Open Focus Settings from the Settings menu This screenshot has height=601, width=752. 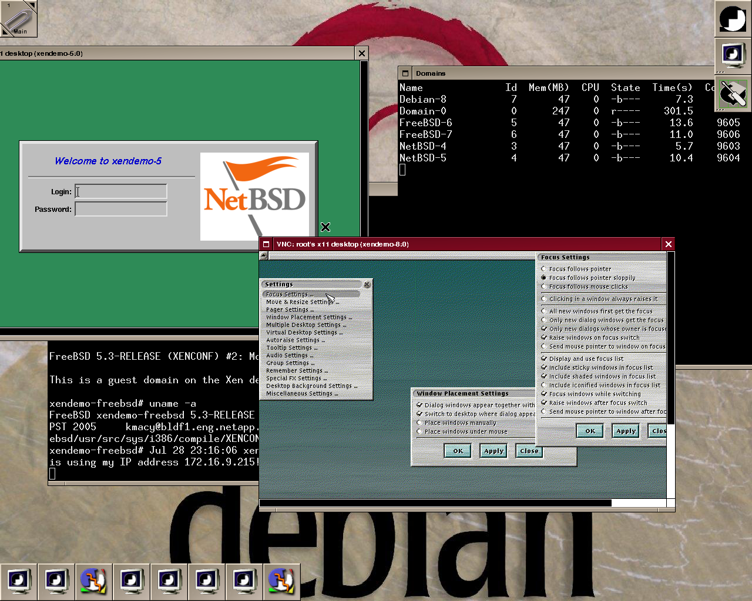click(311, 294)
